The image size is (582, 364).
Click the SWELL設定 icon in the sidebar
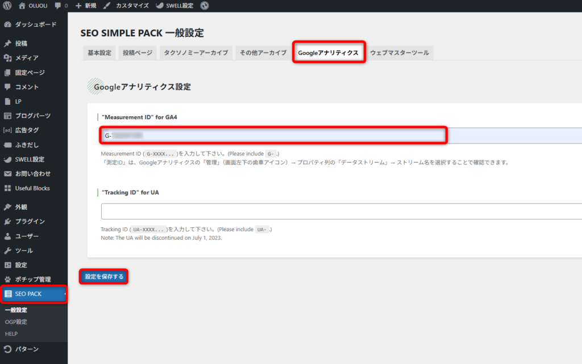[7, 159]
